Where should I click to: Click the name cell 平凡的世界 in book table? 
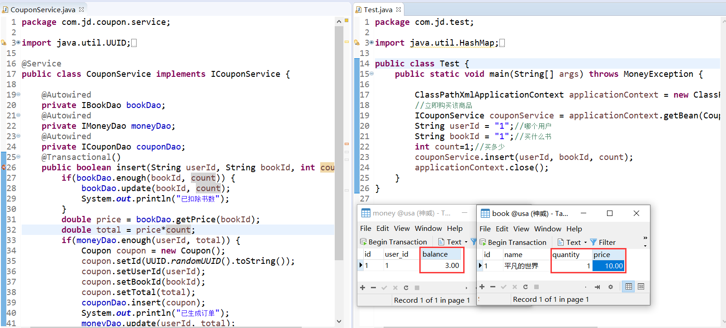tap(527, 266)
